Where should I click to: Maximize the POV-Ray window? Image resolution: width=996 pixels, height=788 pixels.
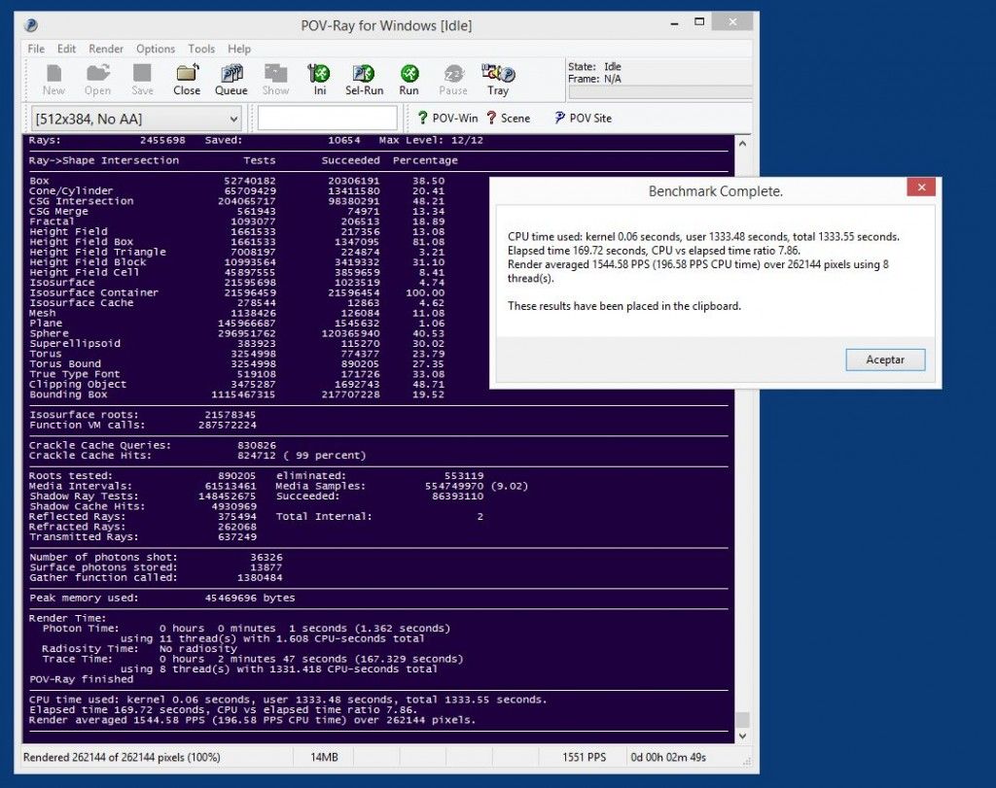tap(699, 23)
